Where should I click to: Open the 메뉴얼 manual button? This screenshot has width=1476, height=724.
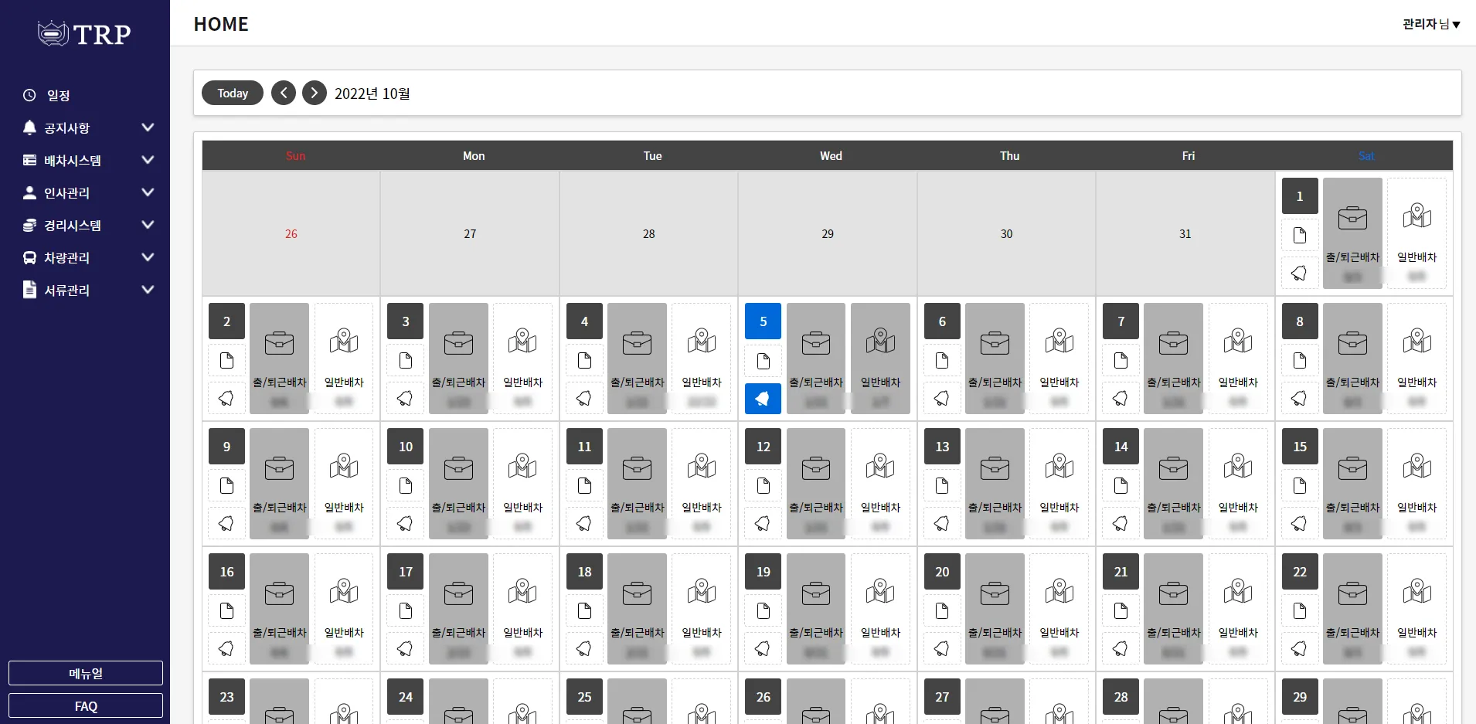click(x=86, y=673)
